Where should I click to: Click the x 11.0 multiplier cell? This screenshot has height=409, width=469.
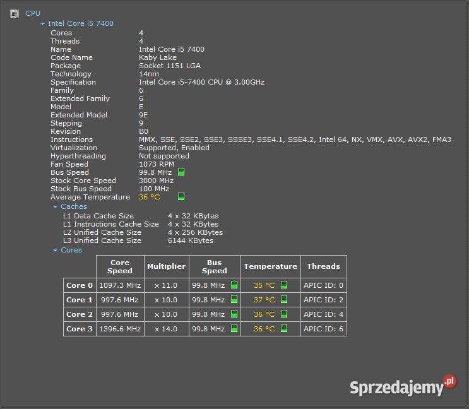point(166,285)
